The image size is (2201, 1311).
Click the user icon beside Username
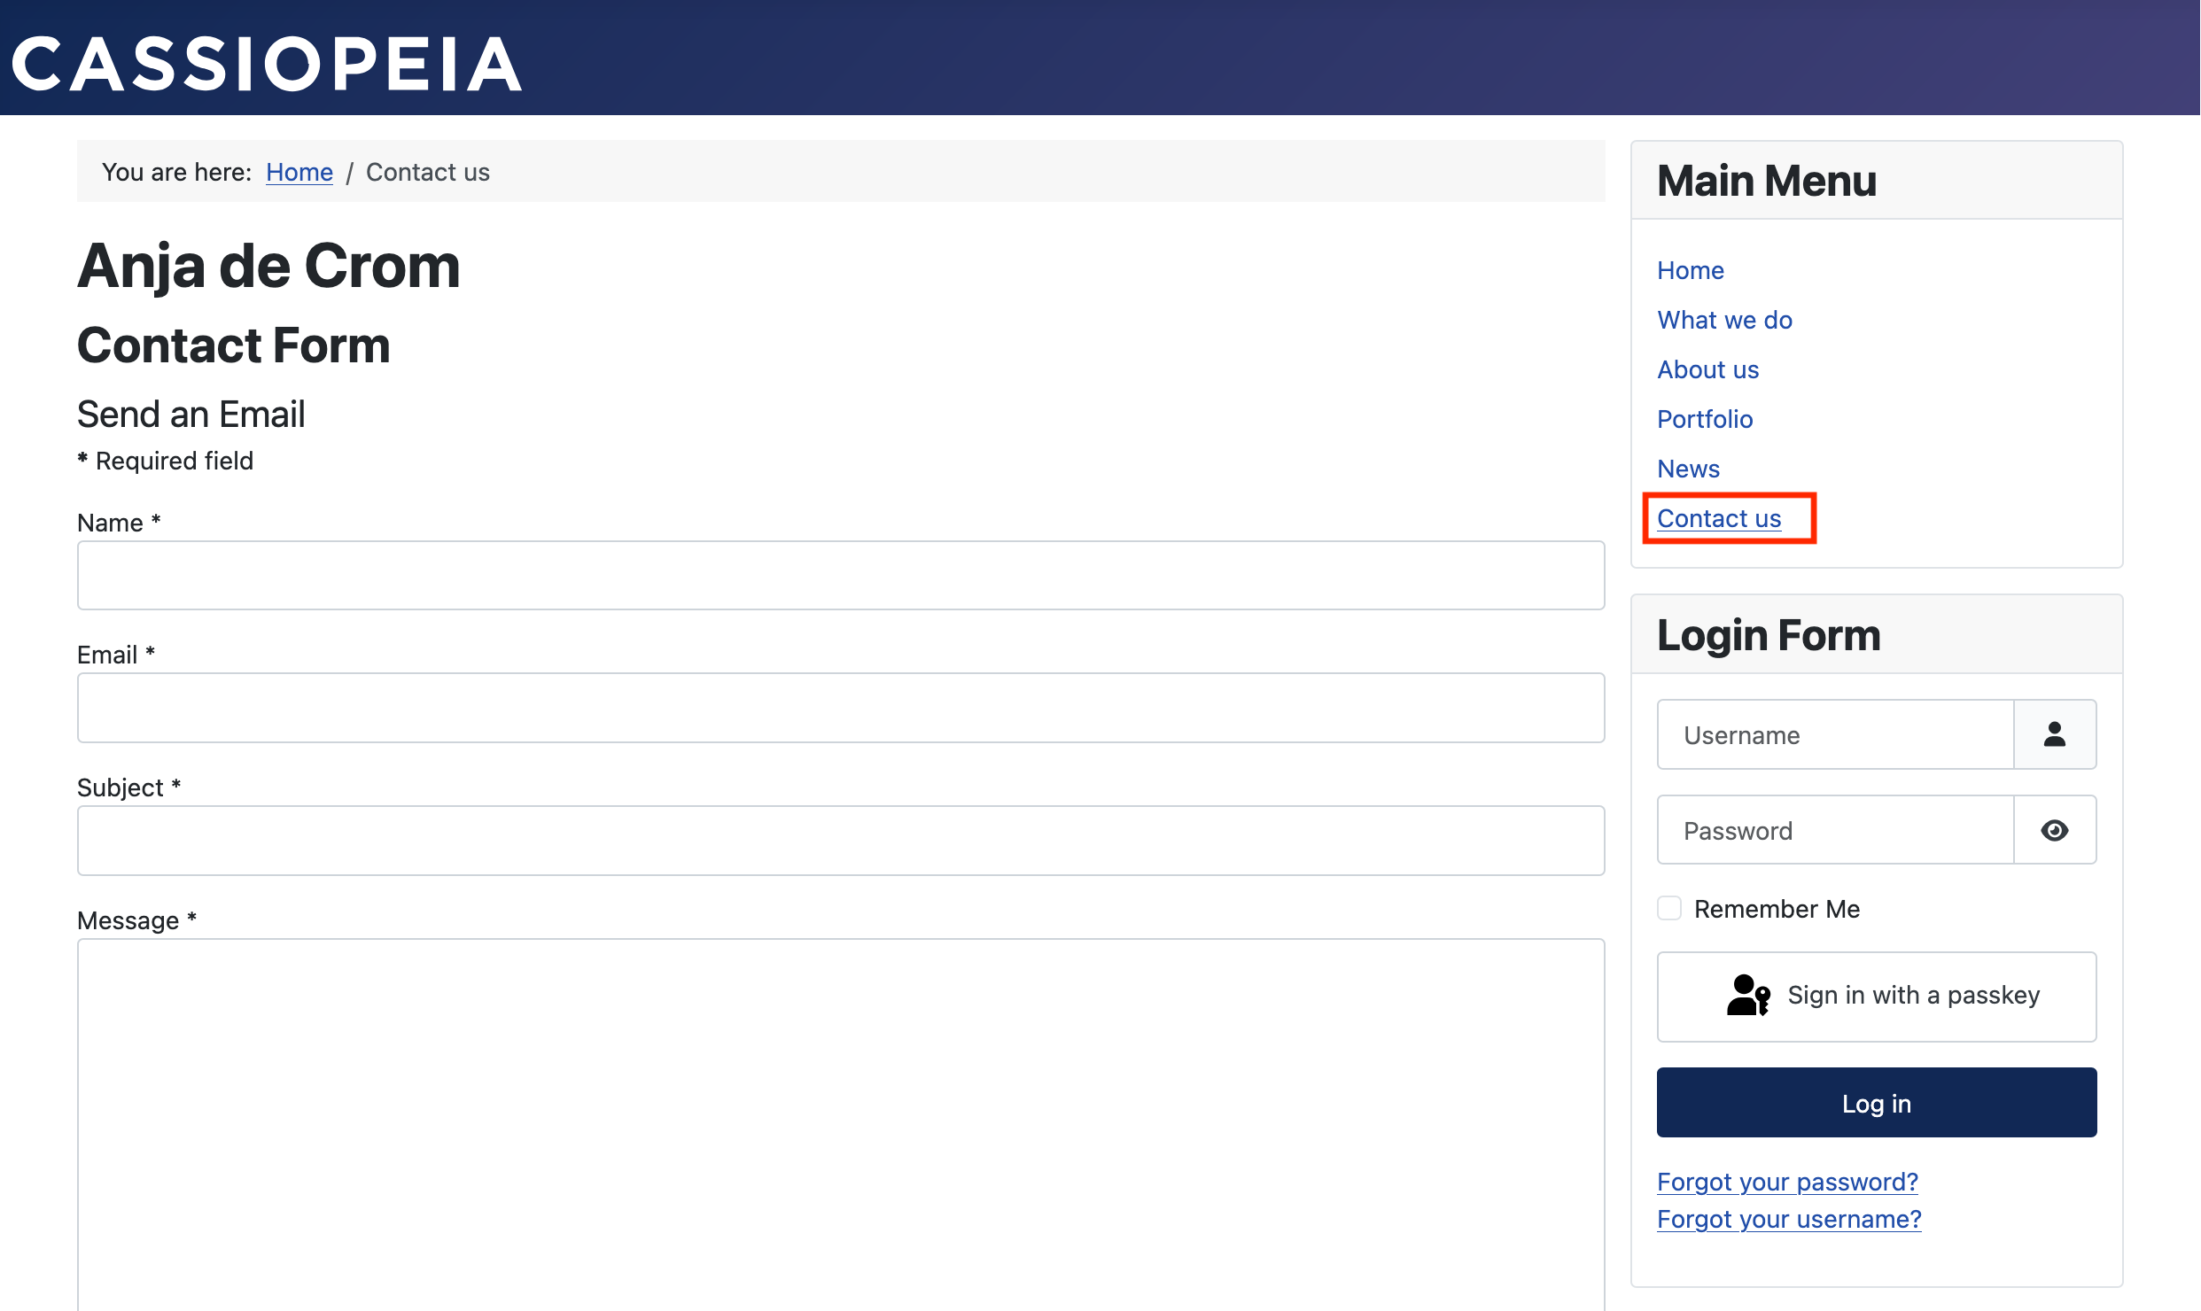click(2054, 734)
